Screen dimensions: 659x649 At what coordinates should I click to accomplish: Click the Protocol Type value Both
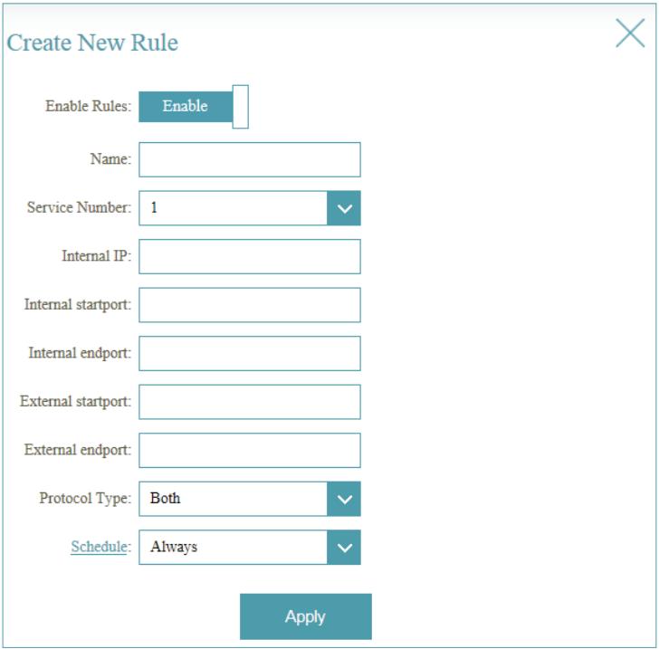(x=233, y=499)
